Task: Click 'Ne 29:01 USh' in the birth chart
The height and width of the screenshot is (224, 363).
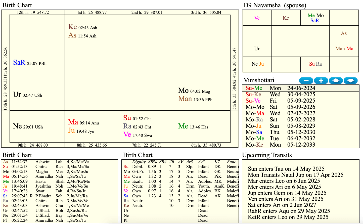Action: tap(28, 126)
